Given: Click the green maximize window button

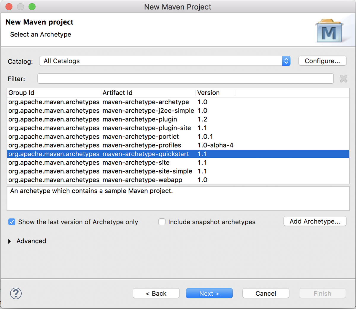Looking at the screenshot, I should point(32,7).
